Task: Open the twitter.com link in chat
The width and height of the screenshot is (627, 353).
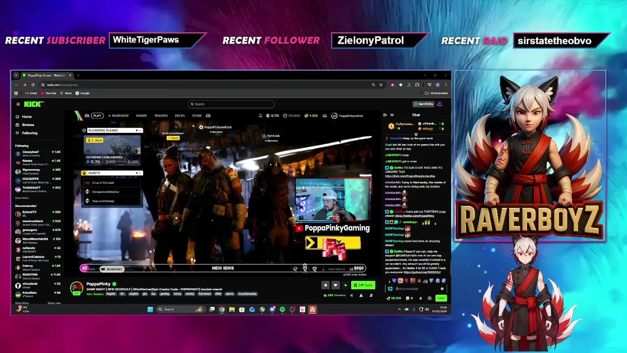Action: click(x=414, y=216)
